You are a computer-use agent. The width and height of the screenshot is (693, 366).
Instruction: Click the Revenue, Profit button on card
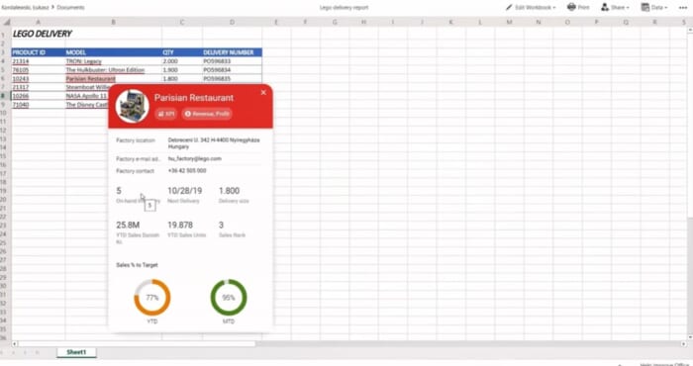[207, 114]
